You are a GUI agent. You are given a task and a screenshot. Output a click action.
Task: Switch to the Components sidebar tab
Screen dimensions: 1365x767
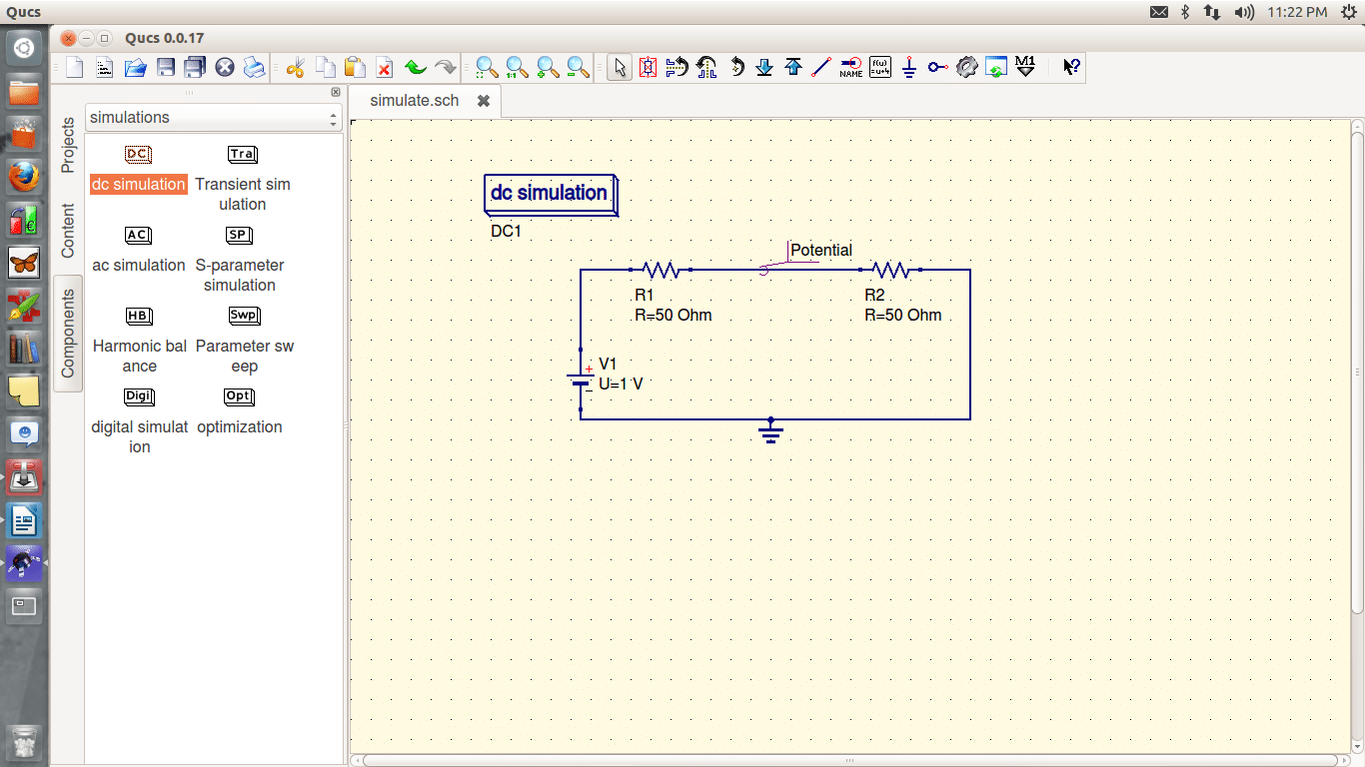click(68, 332)
